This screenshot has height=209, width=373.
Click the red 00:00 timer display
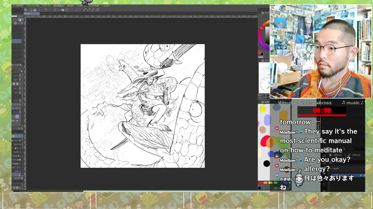322,111
